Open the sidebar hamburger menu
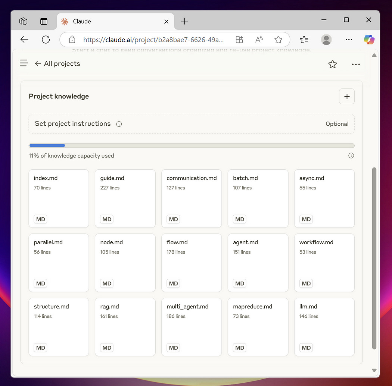Viewport: 392px width, 386px height. tap(24, 63)
